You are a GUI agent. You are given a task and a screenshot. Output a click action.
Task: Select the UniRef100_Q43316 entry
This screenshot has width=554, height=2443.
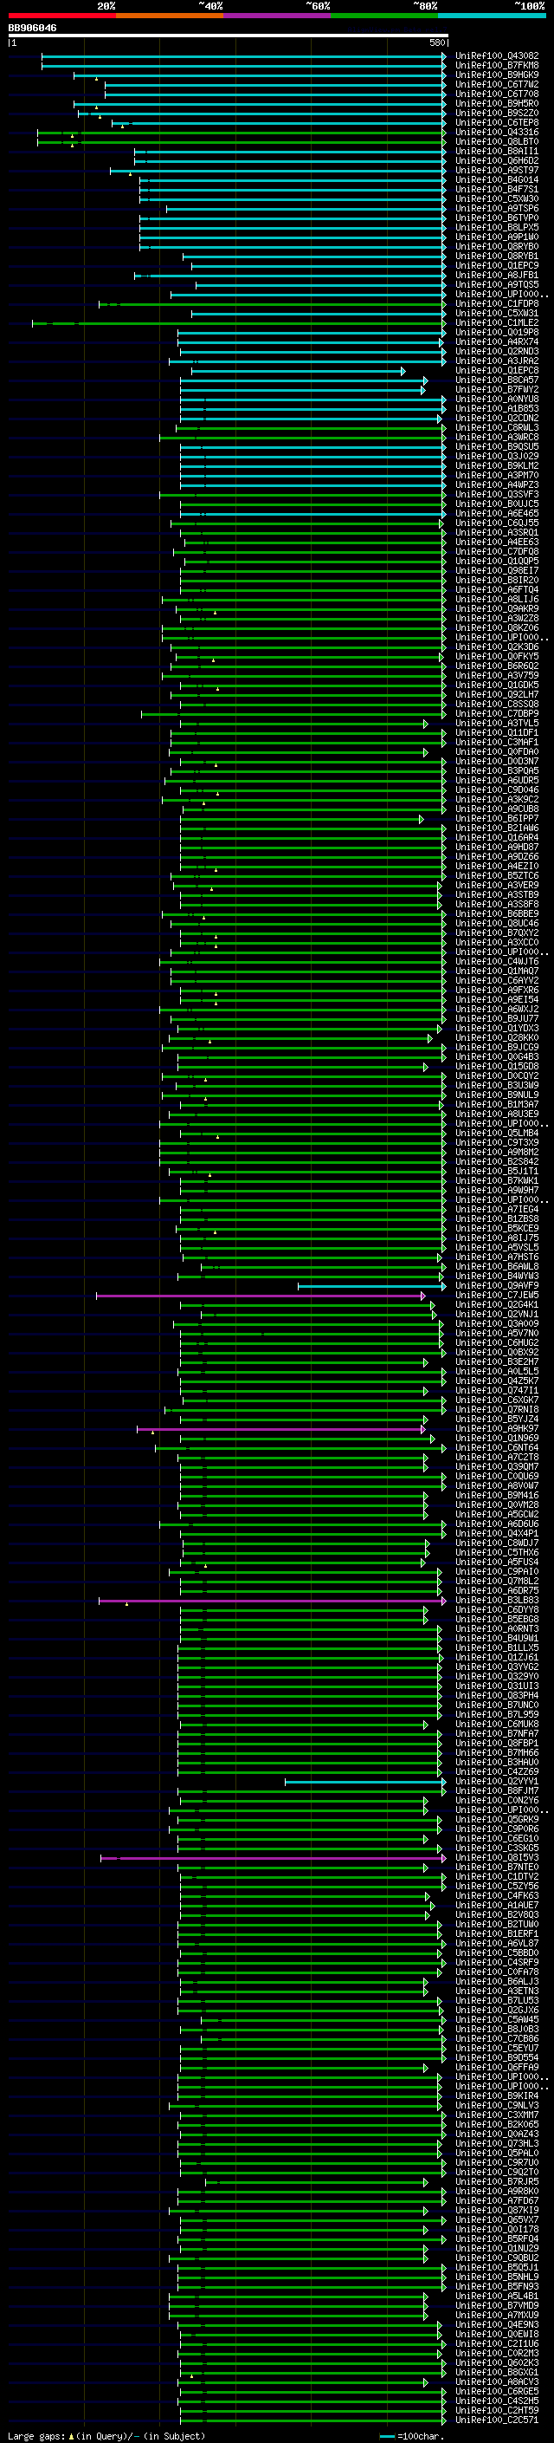(x=497, y=132)
